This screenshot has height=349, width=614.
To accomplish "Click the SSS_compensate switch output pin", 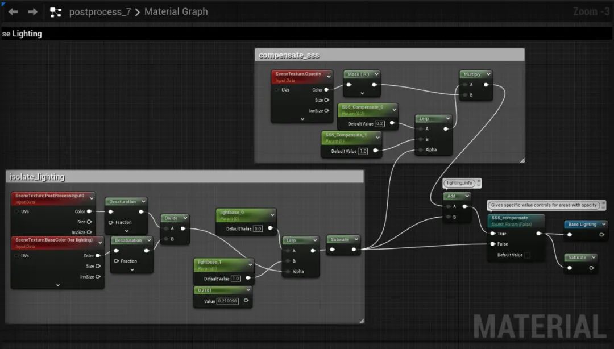I will [539, 234].
